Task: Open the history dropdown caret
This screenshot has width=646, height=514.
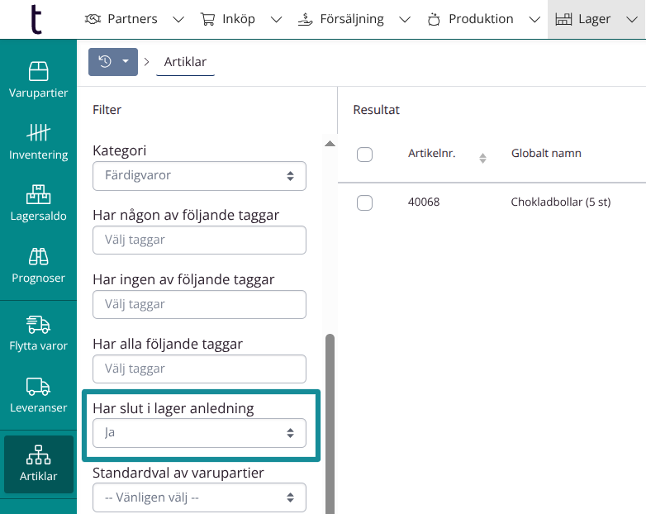Action: (x=126, y=61)
